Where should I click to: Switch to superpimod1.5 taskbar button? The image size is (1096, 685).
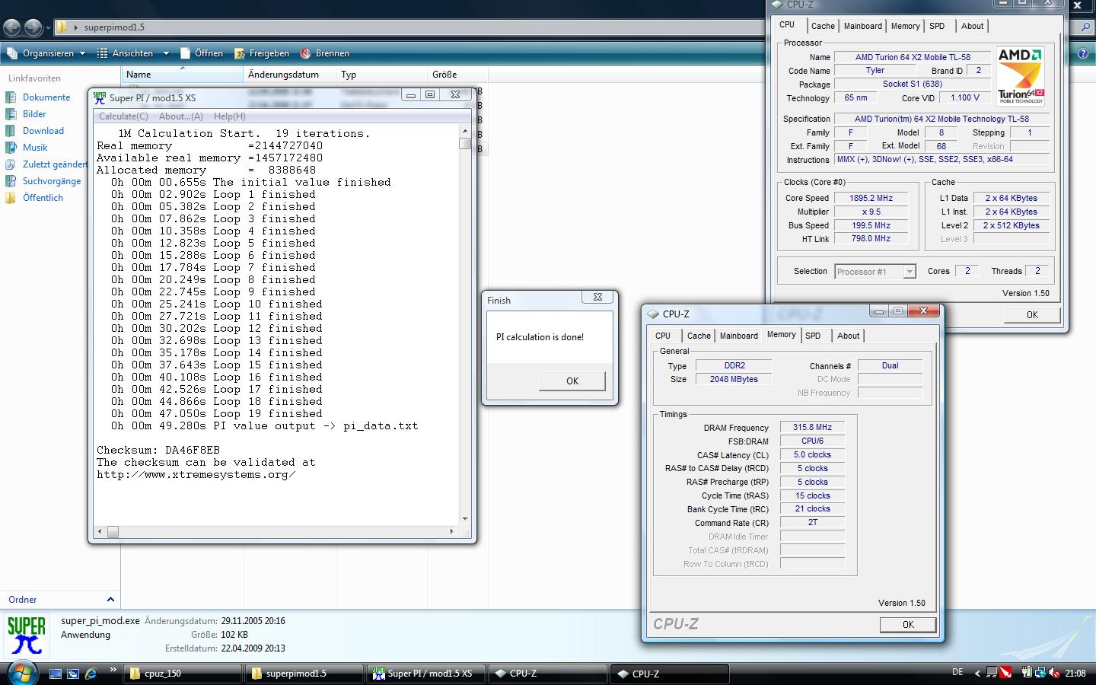[x=304, y=674]
